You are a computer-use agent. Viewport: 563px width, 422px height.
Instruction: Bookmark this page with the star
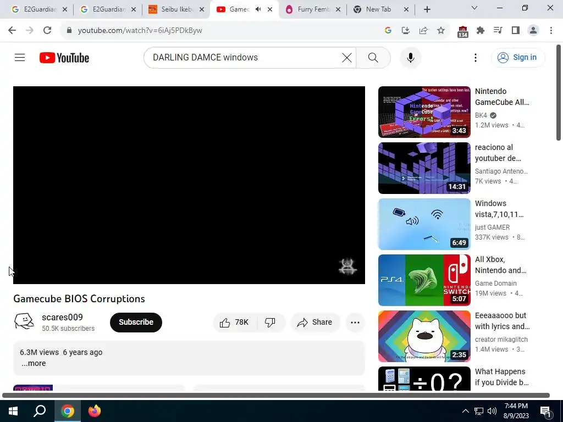pos(441,30)
